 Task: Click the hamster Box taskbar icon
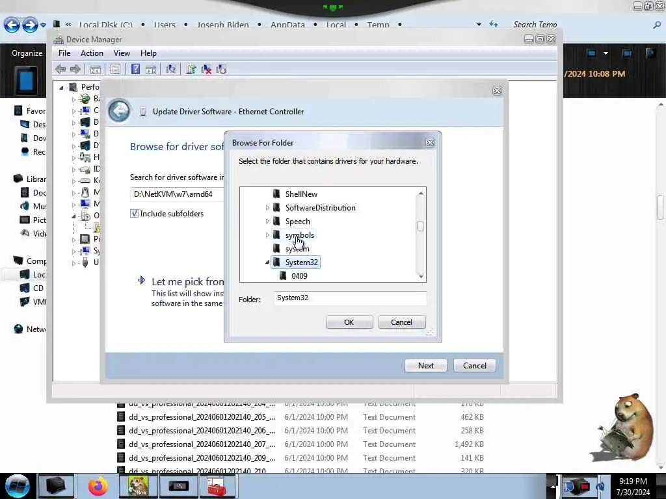tap(138, 486)
